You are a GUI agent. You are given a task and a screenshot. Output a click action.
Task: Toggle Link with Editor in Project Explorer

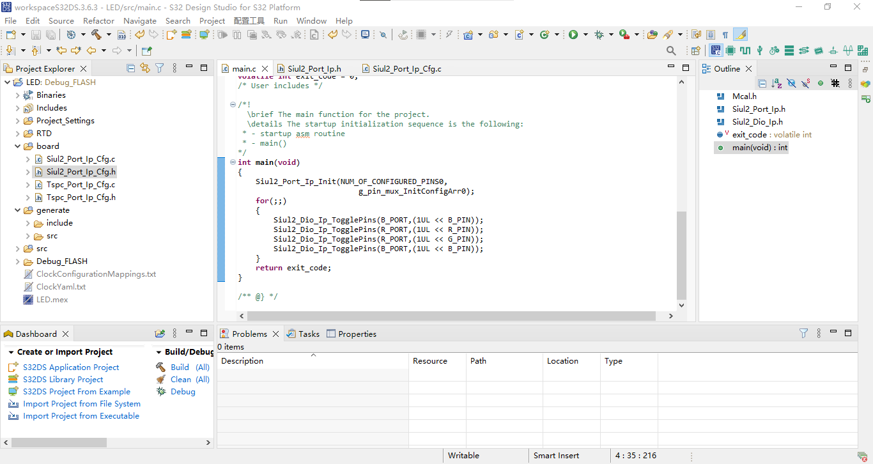click(145, 68)
